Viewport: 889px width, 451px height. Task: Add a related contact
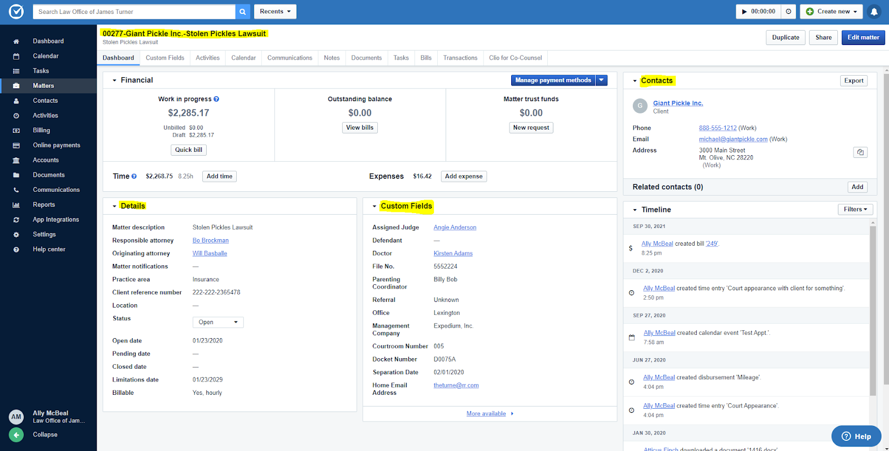coord(858,187)
